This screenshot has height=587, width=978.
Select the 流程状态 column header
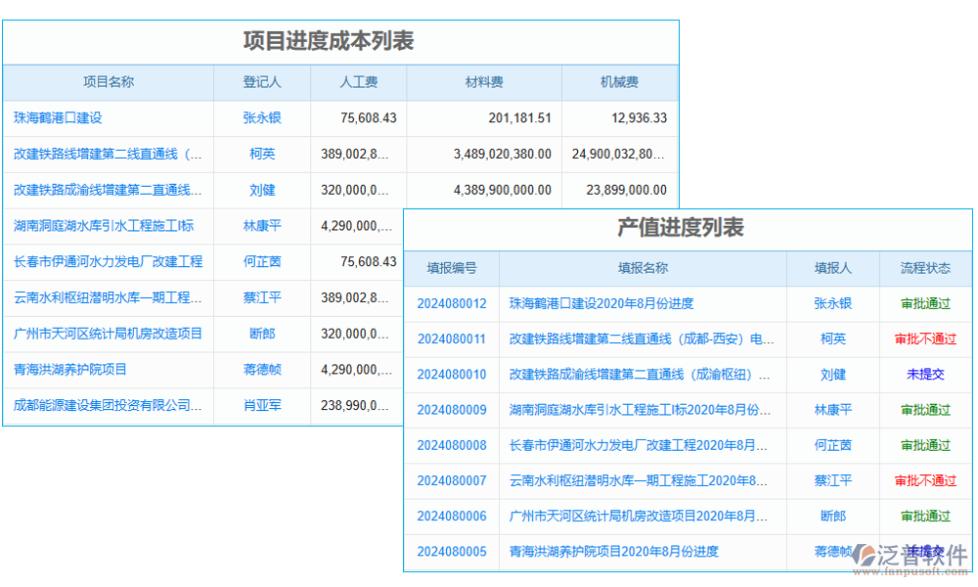tap(925, 269)
